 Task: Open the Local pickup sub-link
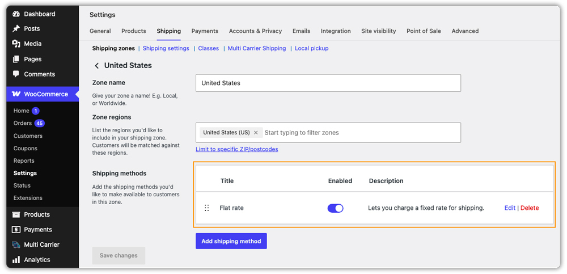pos(312,48)
